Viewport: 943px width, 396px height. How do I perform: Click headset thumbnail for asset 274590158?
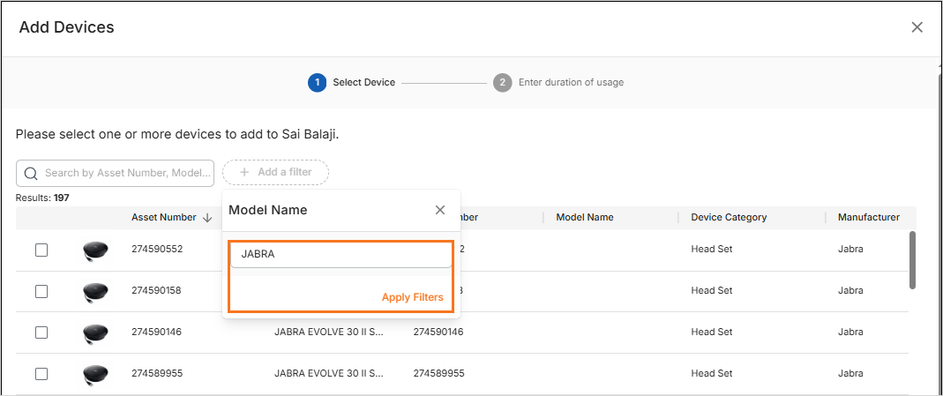tap(95, 291)
